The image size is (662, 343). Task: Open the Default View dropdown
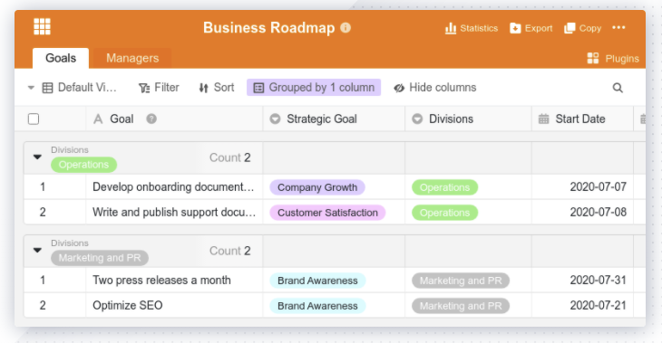click(72, 88)
